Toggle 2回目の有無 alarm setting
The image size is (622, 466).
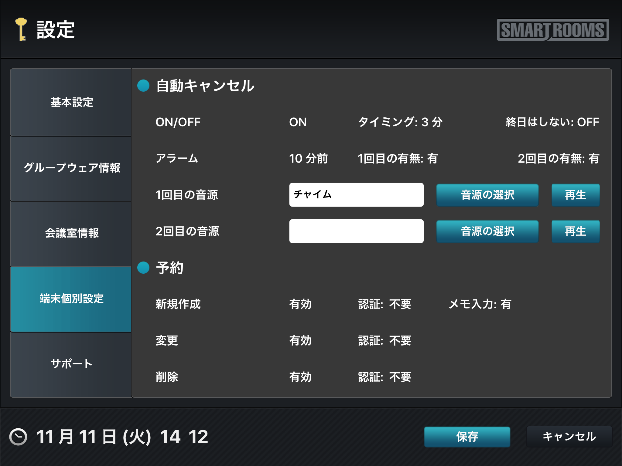(558, 159)
